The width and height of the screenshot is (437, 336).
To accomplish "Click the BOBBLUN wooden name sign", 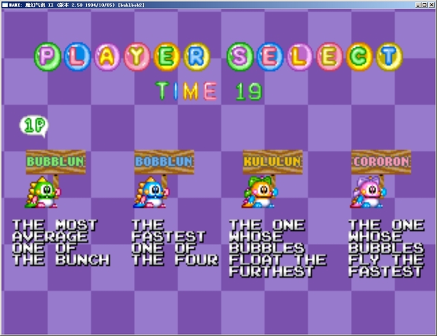I will pos(164,162).
